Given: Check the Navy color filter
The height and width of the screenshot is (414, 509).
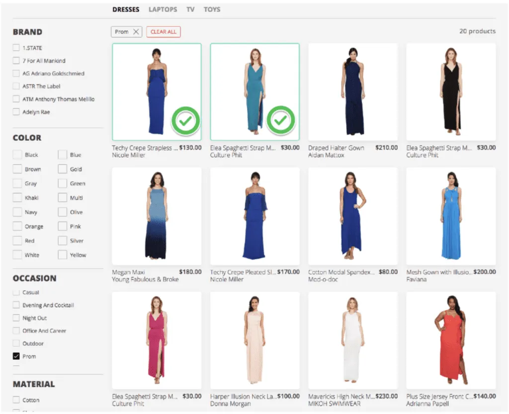Looking at the screenshot, I should point(16,212).
